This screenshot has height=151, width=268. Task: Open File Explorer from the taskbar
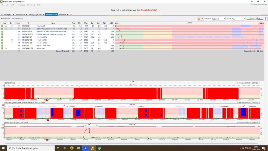click(x=79, y=148)
